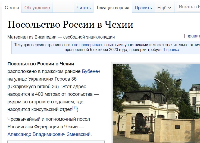Click the Ukrajinských hrdinů 36 address text
Screen dimensions: 200x143
point(33,87)
